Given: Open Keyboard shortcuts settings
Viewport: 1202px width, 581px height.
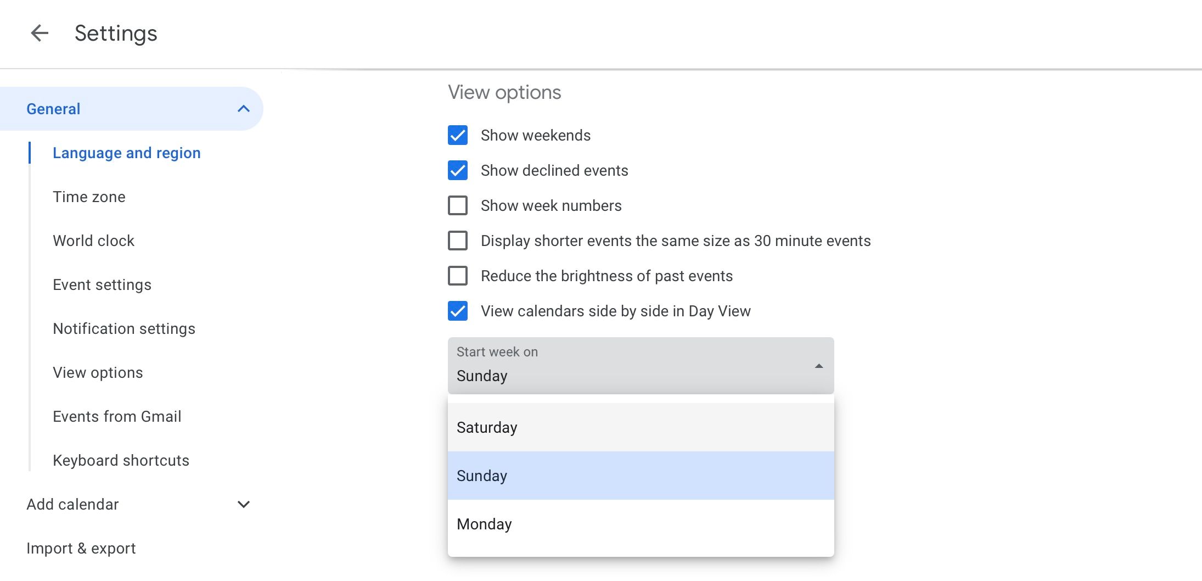Looking at the screenshot, I should (x=121, y=460).
